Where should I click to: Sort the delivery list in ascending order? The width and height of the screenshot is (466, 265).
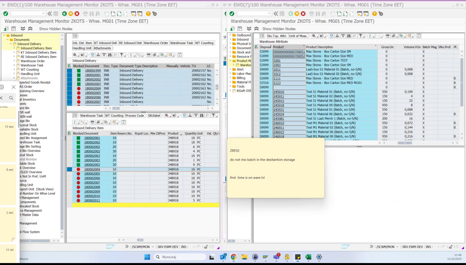point(98,55)
